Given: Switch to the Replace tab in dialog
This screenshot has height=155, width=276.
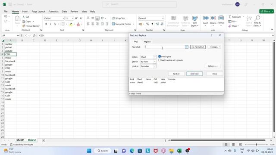Looking at the screenshot, I should click(x=147, y=42).
